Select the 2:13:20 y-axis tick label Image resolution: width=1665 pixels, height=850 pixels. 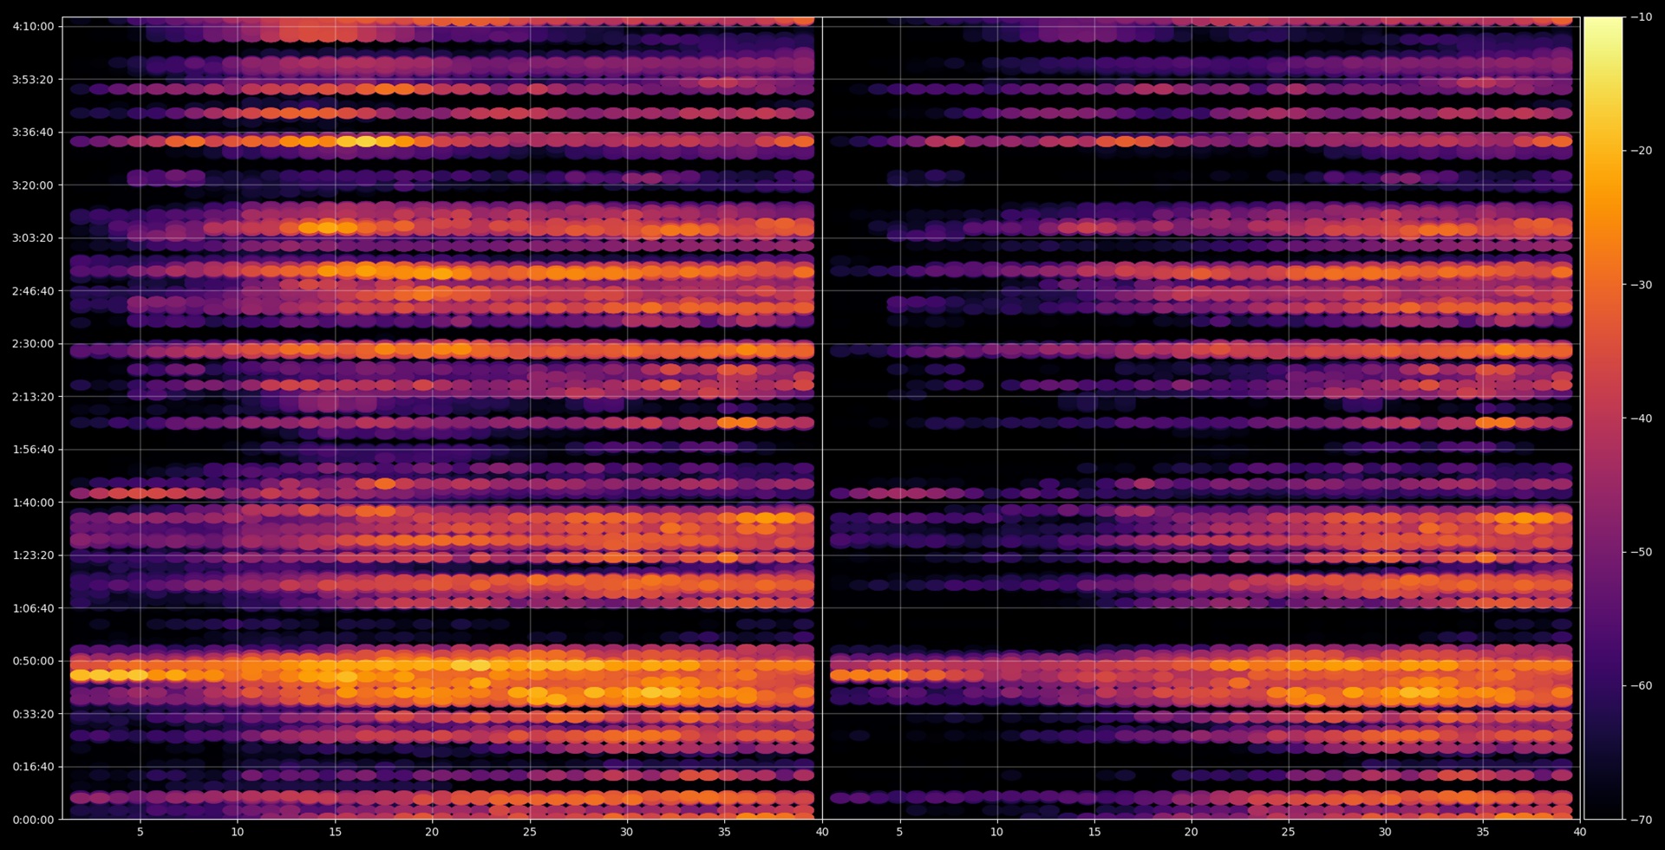[33, 397]
